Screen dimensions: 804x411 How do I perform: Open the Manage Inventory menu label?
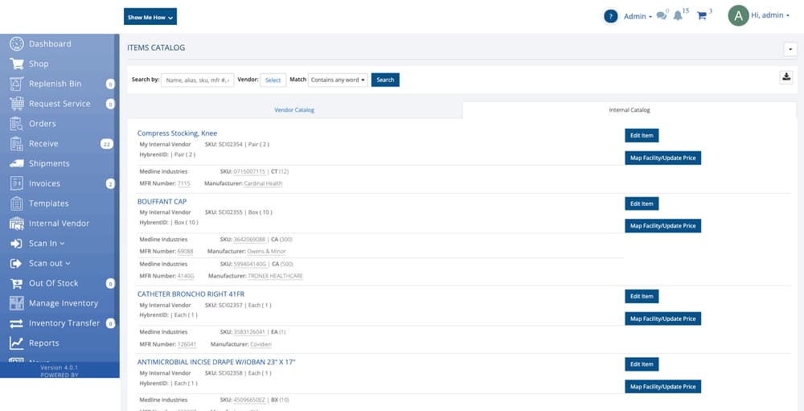[x=63, y=303]
